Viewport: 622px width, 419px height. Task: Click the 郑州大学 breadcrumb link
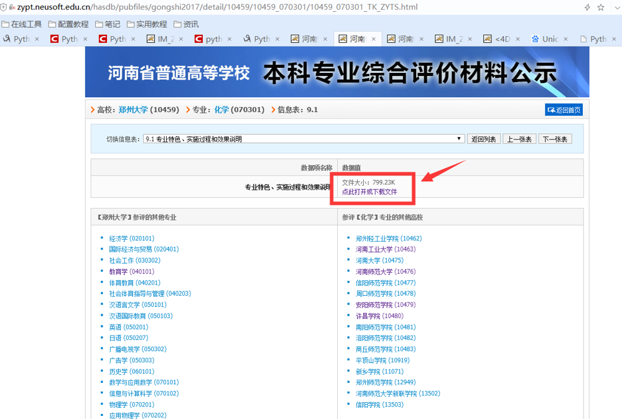click(x=133, y=110)
